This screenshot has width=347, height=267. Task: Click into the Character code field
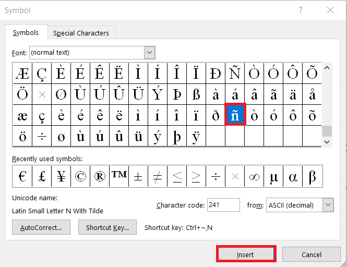point(223,205)
